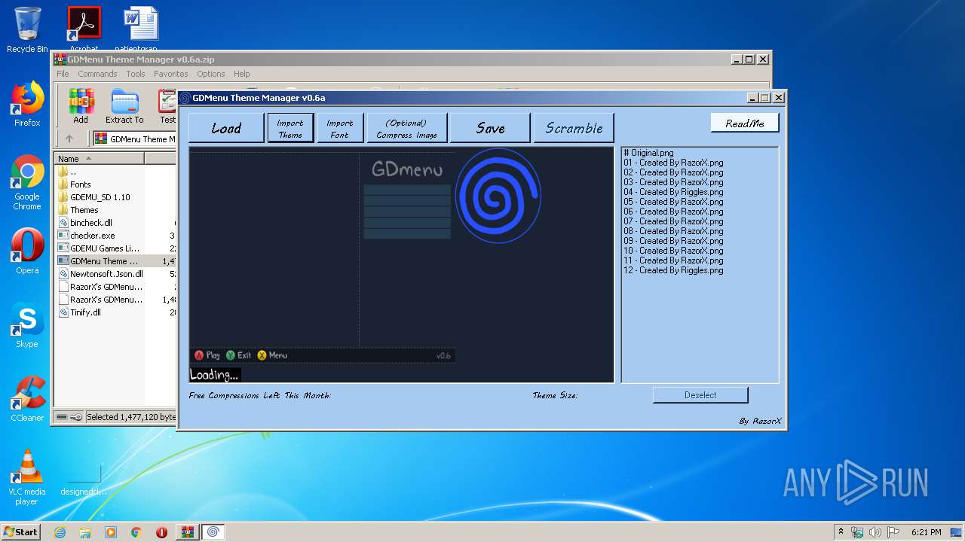Screen dimensions: 965x542
Task: Select bincheck.dll in the file list
Action: coord(84,223)
